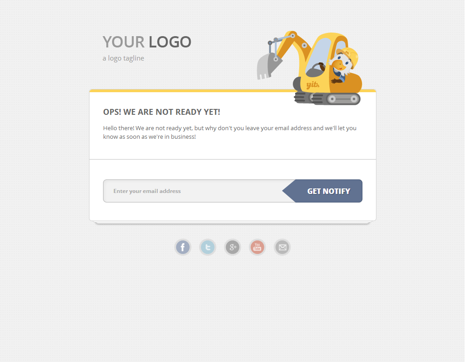Click the excavator's gray bucket

click(x=268, y=66)
